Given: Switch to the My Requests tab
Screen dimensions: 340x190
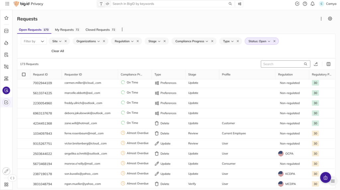Looking at the screenshot, I should point(64,30).
